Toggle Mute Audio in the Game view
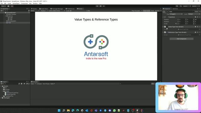Viewport: 201px width, 113px height. (x=147, y=11)
